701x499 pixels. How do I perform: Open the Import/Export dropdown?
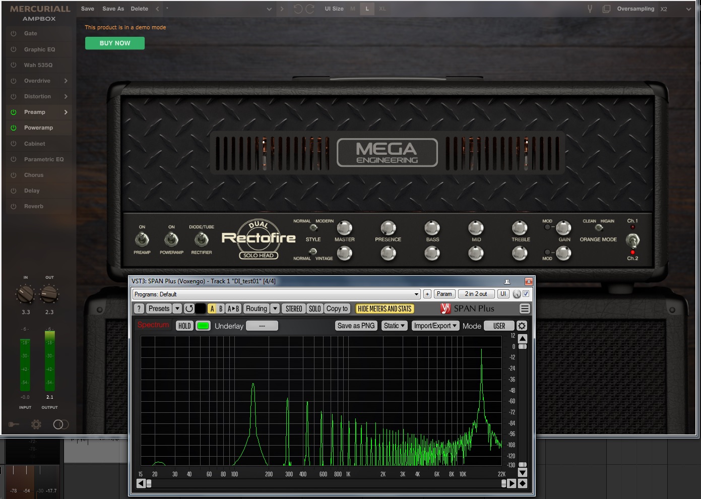435,326
